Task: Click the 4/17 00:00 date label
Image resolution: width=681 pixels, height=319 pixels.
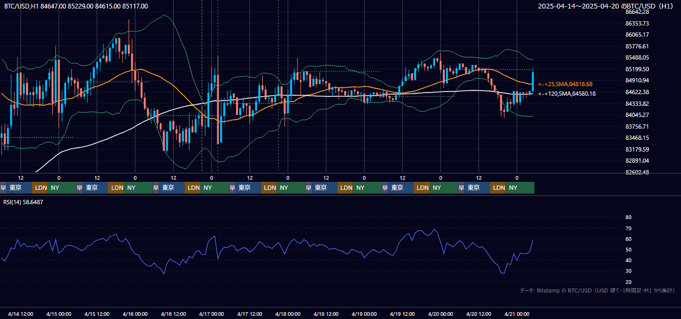Action: 212,314
